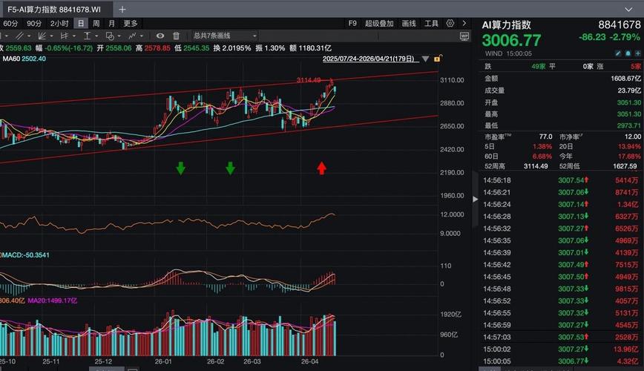Set an alert with the bell icon

tap(628, 53)
